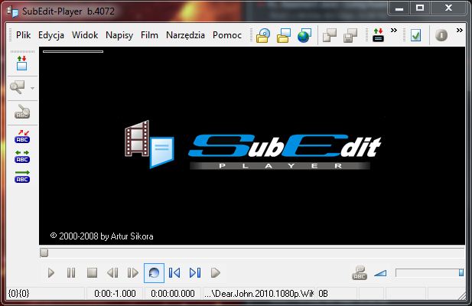Click the movie seek bar thumb
This screenshot has width=472, height=306.
pos(44,252)
